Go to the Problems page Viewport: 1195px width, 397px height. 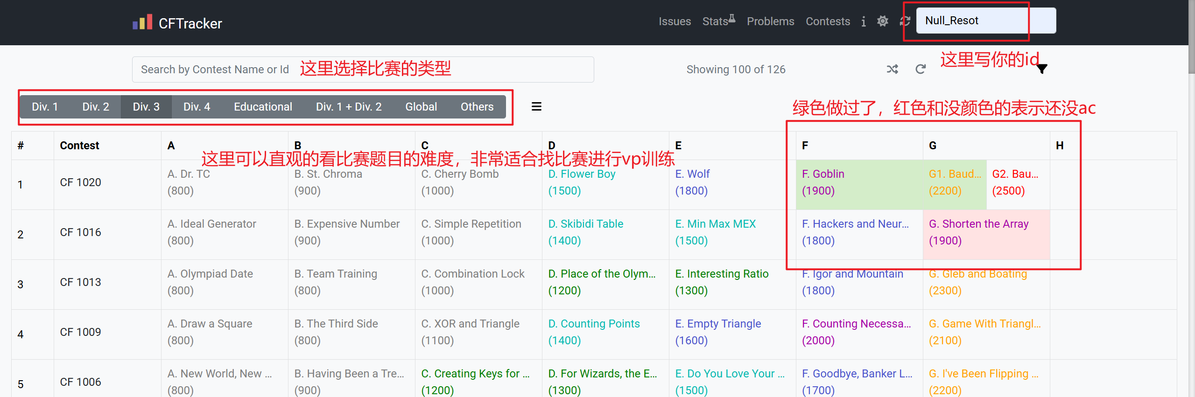pyautogui.click(x=770, y=21)
